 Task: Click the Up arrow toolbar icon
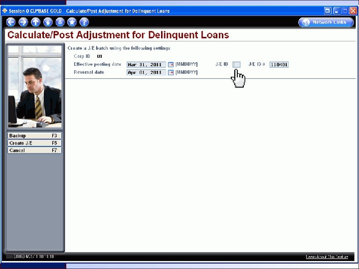tap(35, 22)
